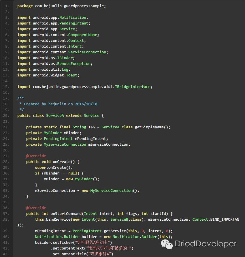Select the ComponentName import line
The width and height of the screenshot is (245, 257).
pyautogui.click(x=58, y=35)
